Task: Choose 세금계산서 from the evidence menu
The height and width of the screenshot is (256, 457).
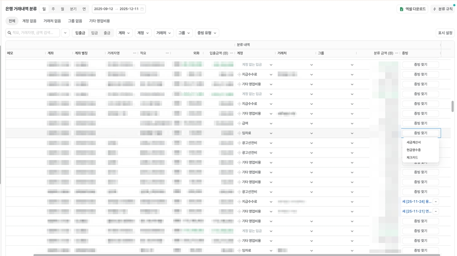Action: 414,143
